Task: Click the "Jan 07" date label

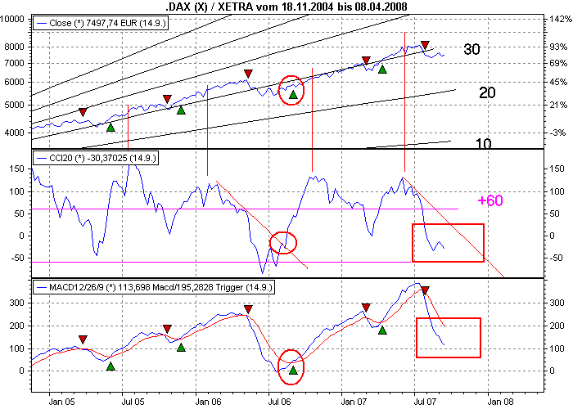Action: 354,402
